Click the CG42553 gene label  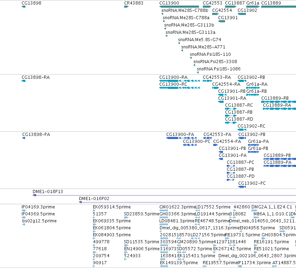click(213, 3)
